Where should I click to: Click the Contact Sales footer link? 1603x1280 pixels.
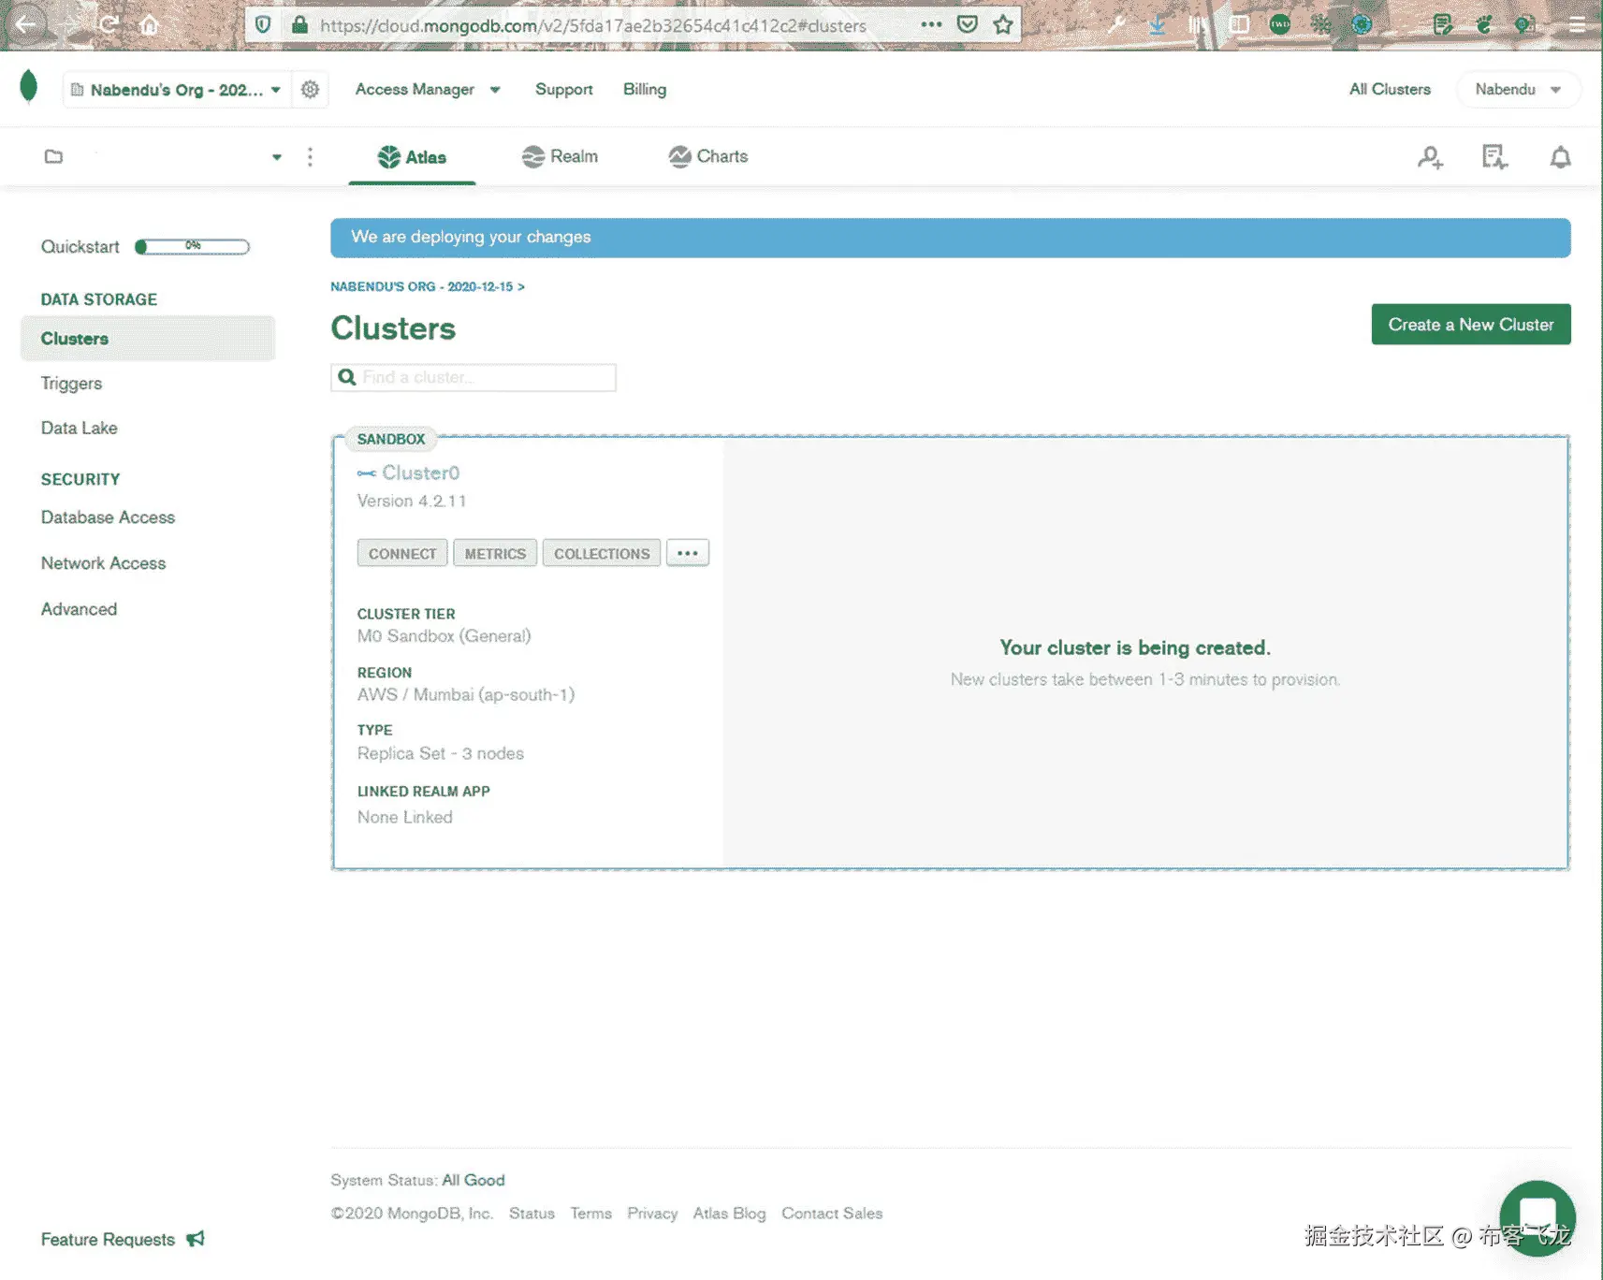[x=832, y=1214]
